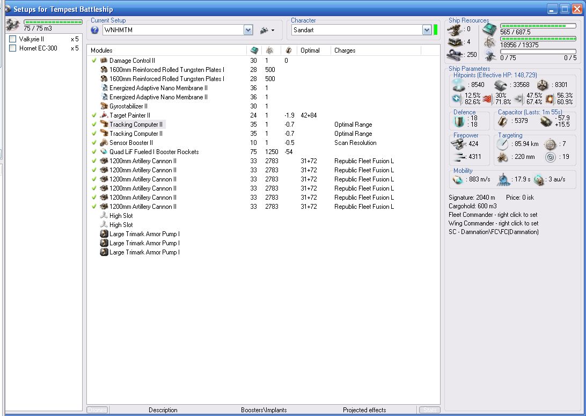This screenshot has width=586, height=416.
Task: Click the explosive resistance icon showing 56.3%
Action: (x=550, y=99)
